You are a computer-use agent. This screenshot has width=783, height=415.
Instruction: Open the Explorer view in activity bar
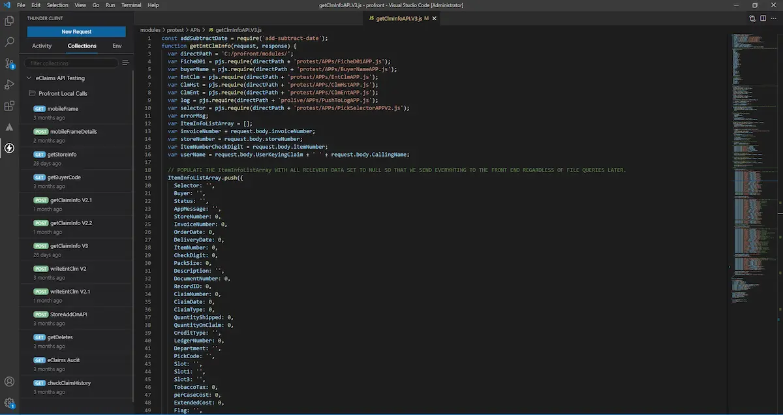pyautogui.click(x=9, y=21)
